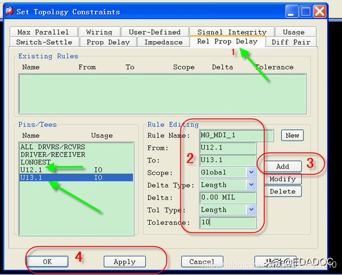The width and height of the screenshot is (342, 275).
Task: Maximize the Set Topology Constraints window
Action: click(306, 11)
